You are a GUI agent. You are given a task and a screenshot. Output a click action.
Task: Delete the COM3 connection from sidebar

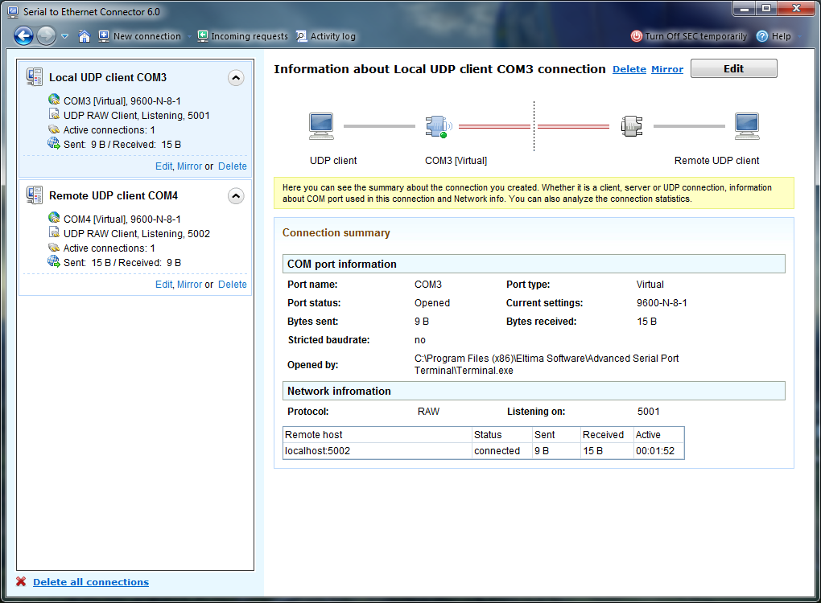coord(233,166)
